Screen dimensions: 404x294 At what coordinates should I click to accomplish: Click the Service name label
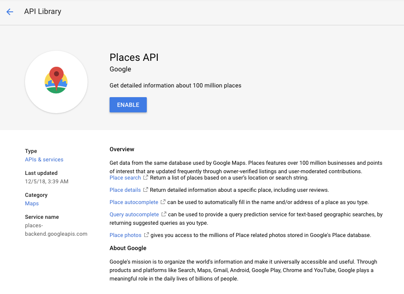(x=42, y=217)
